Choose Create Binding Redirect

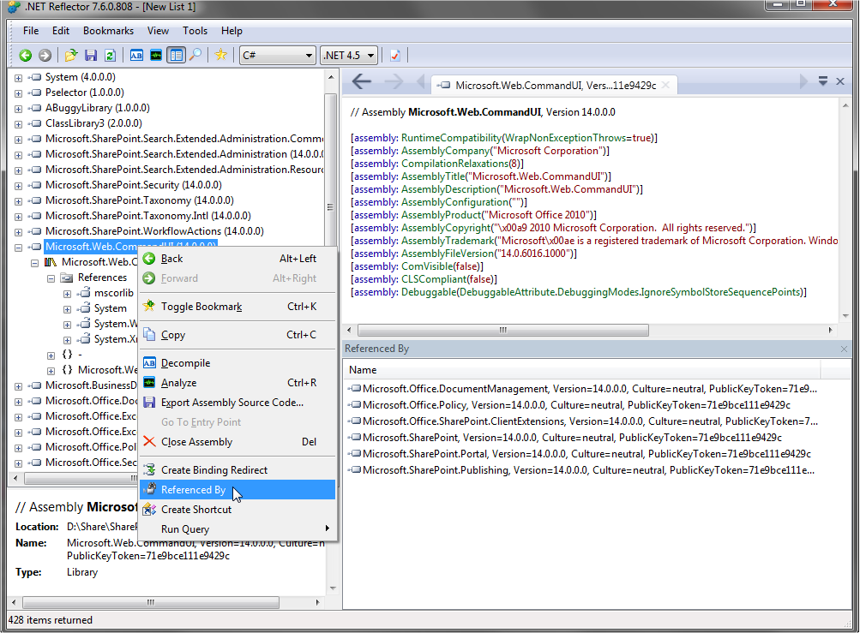point(238,470)
